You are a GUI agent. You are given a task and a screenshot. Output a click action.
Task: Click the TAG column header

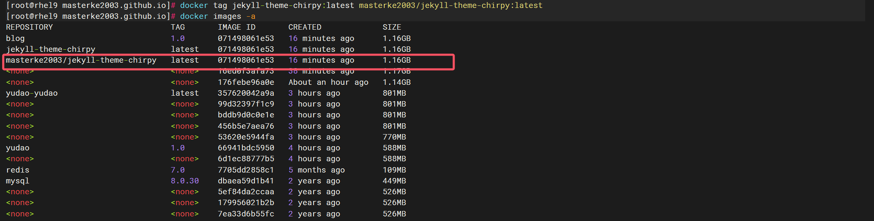(177, 27)
